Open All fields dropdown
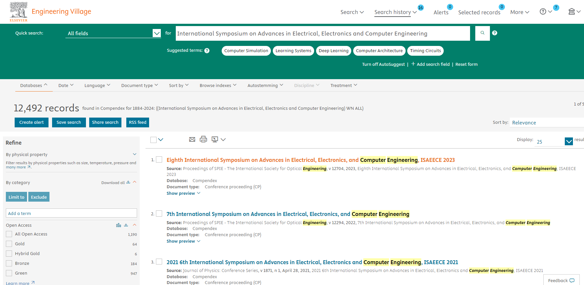Viewport: 584px width, 285px height. tap(113, 33)
